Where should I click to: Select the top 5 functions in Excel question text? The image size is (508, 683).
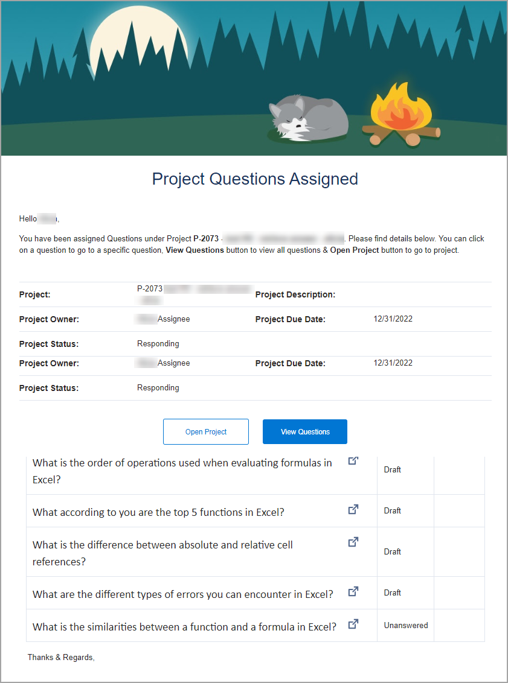coord(158,512)
